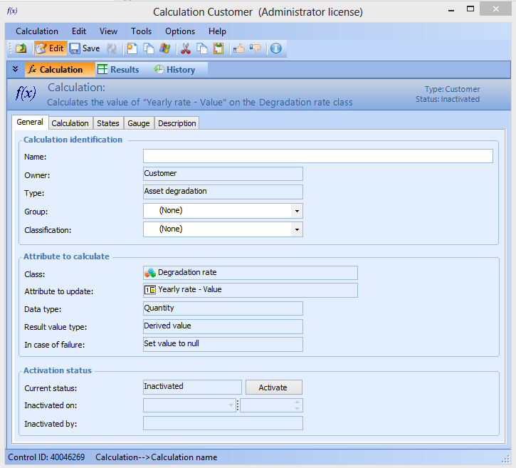Click the thumbs up icon
This screenshot has height=468, width=516.
point(239,48)
